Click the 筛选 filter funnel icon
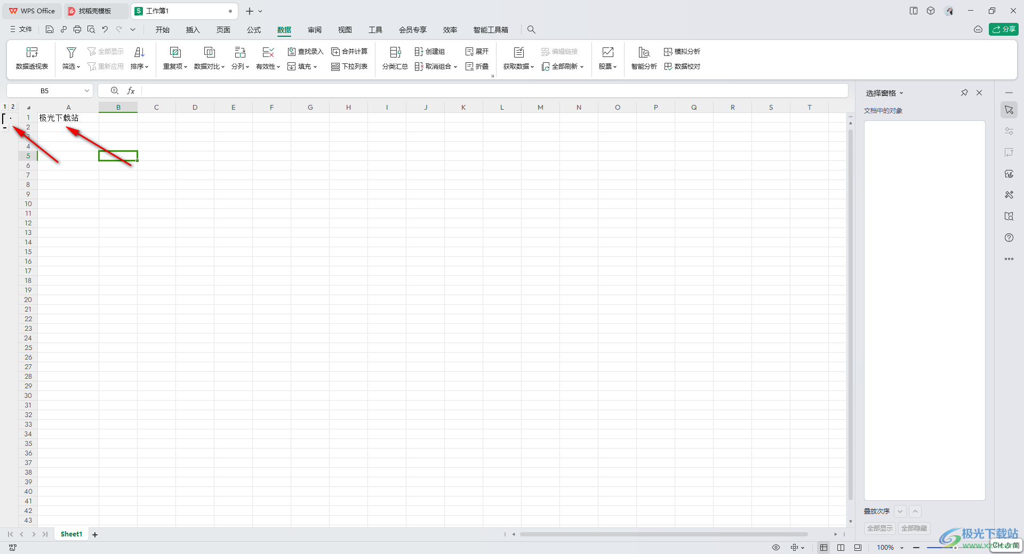The height and width of the screenshot is (554, 1024). pyautogui.click(x=71, y=52)
